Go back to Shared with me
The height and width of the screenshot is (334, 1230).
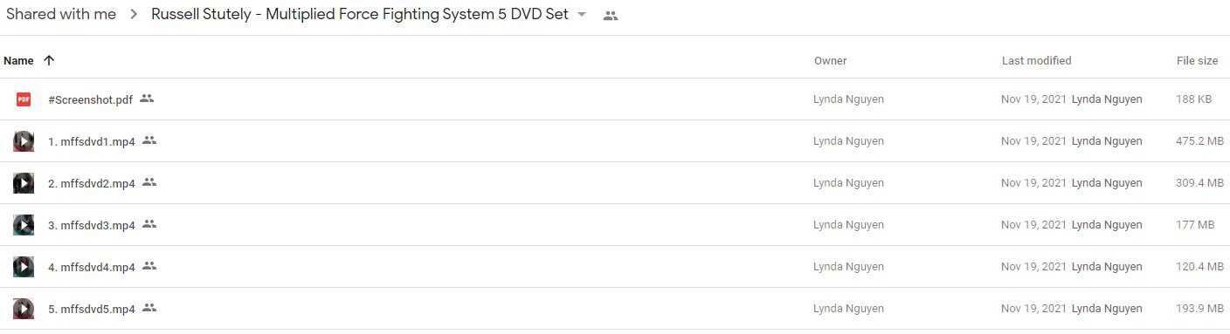61,15
